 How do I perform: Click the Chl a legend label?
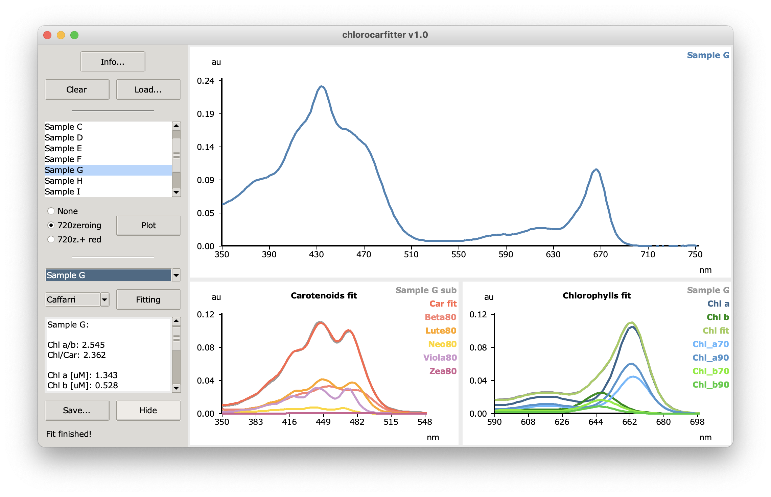point(718,303)
